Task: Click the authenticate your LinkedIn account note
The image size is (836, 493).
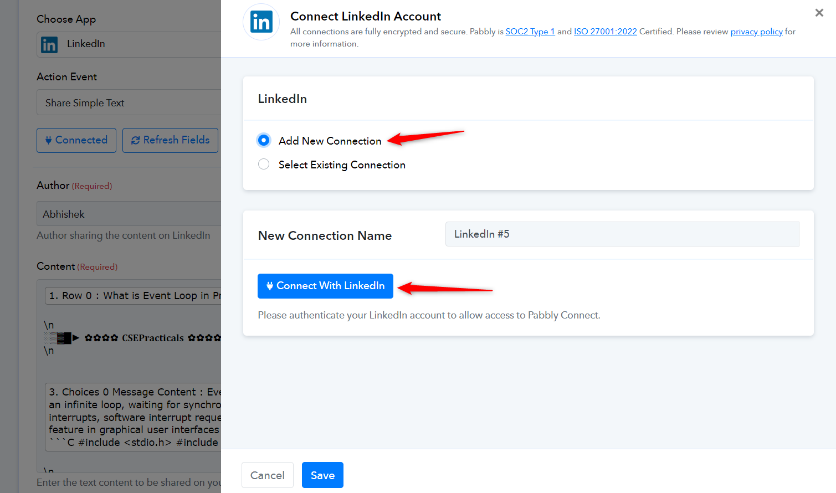Action: 429,315
